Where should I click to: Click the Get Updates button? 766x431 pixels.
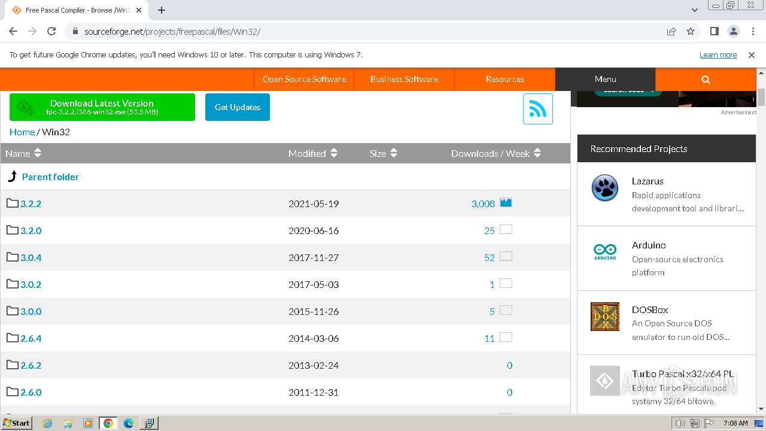238,107
